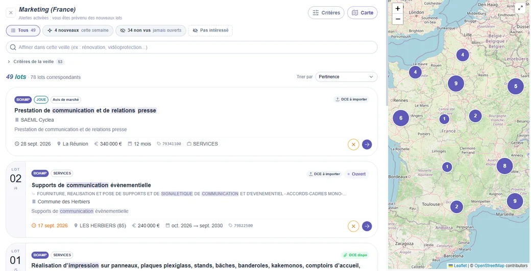The width and height of the screenshot is (531, 271).
Task: Click the list scrollbar thumb
Action: coord(387,53)
